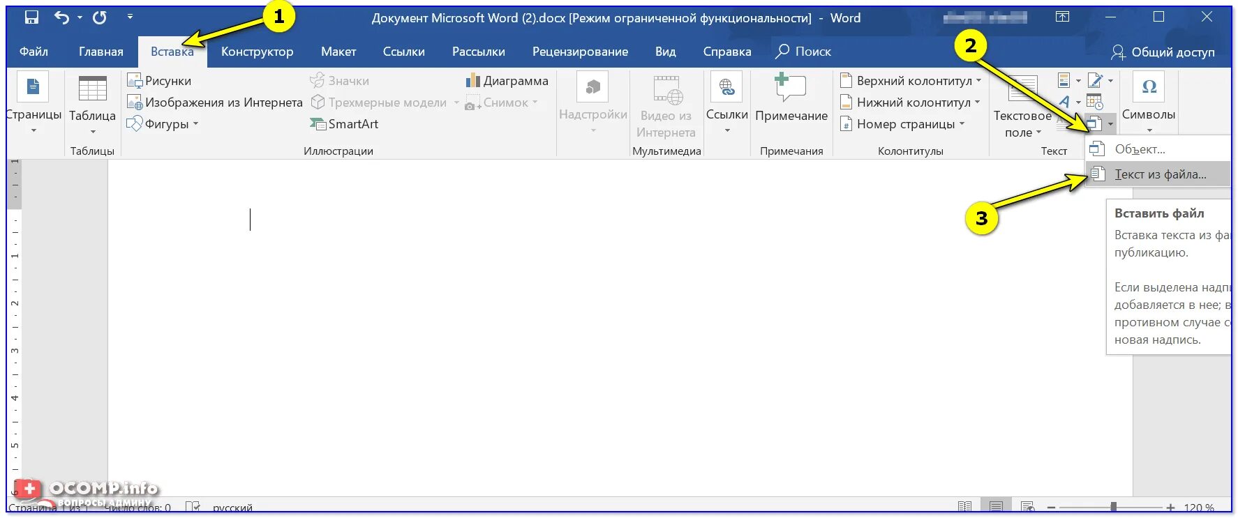Open the Справка tab
The image size is (1238, 518).
[x=726, y=52]
